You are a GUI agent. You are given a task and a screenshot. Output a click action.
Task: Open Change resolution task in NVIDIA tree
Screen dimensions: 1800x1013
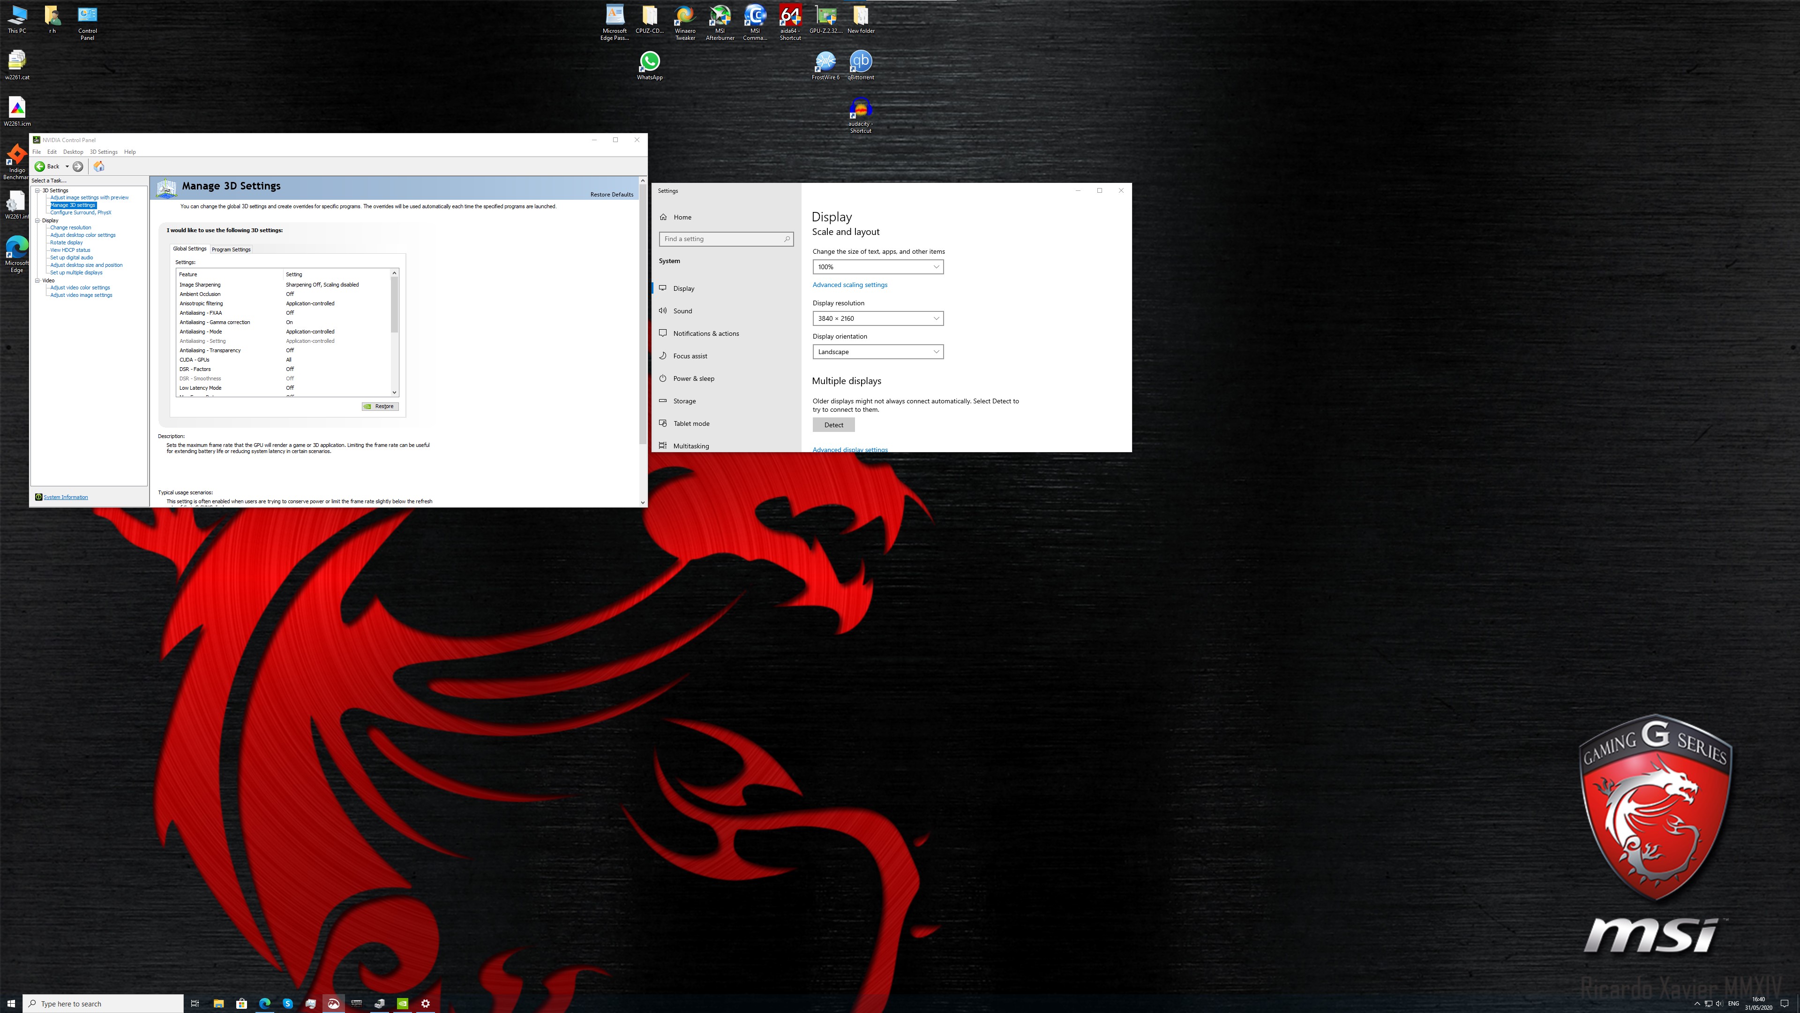point(71,227)
